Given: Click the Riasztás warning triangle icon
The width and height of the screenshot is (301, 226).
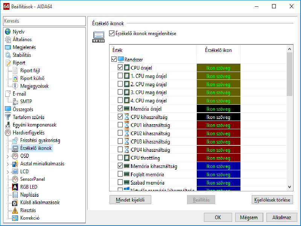Looking at the screenshot, I should click(15, 210).
